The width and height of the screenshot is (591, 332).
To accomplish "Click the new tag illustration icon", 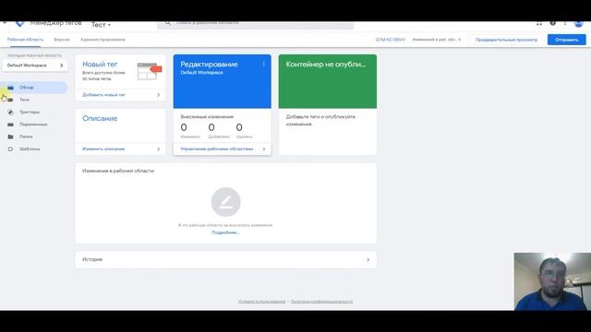I will [x=150, y=71].
